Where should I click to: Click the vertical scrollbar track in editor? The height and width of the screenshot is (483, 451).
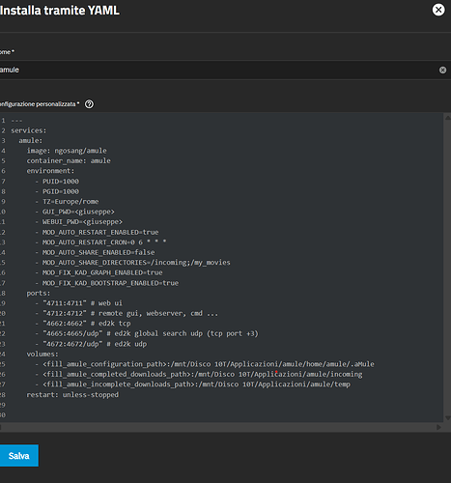[447, 268]
